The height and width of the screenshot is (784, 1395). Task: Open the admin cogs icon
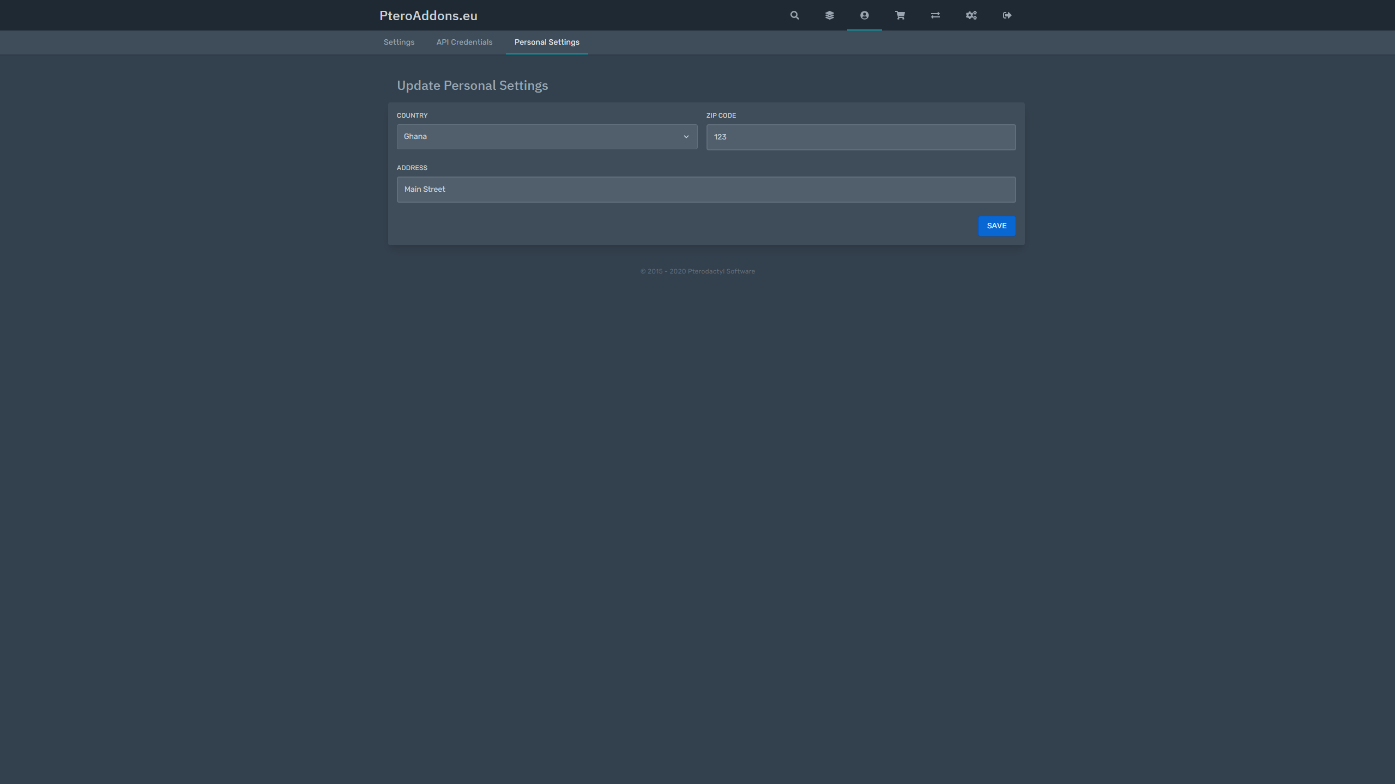point(971,15)
